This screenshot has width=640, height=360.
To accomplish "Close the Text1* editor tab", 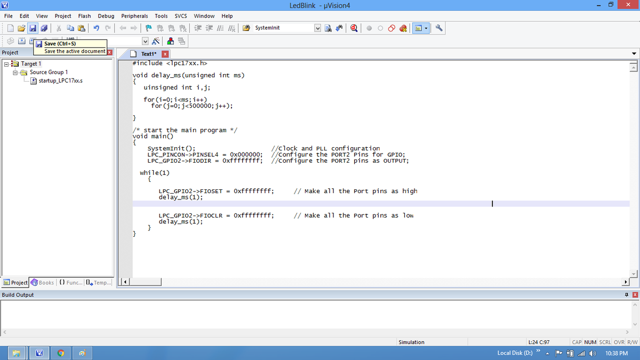I will (165, 54).
